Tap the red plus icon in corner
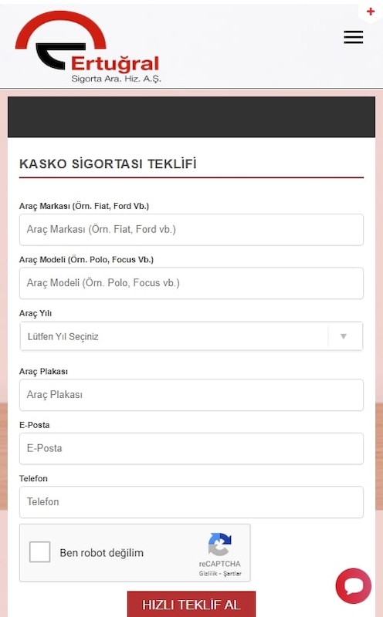The height and width of the screenshot is (617, 383). (x=371, y=12)
